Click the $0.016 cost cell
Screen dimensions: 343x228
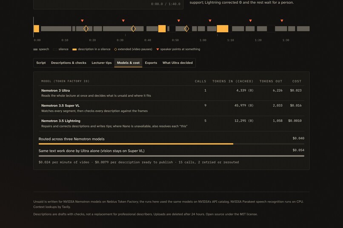[x=296, y=105]
